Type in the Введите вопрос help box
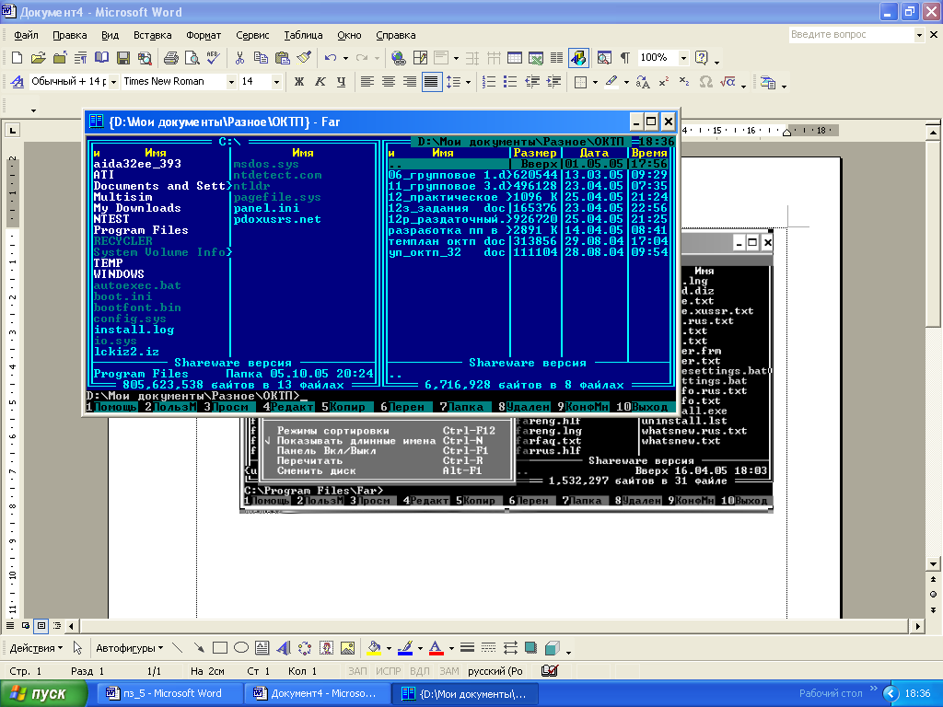 [x=851, y=35]
